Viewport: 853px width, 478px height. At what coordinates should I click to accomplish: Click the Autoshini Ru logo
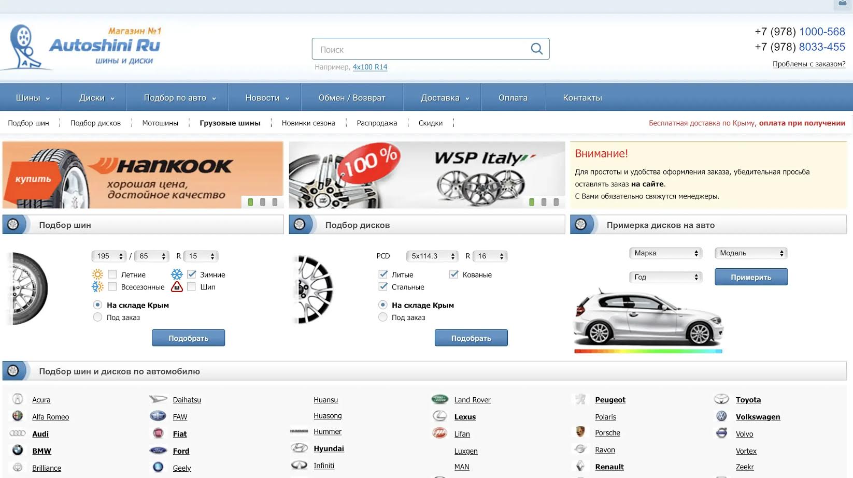(83, 47)
